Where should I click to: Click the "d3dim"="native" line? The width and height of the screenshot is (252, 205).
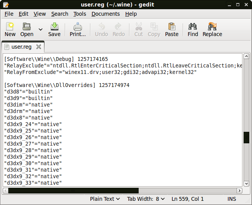tap(28, 105)
